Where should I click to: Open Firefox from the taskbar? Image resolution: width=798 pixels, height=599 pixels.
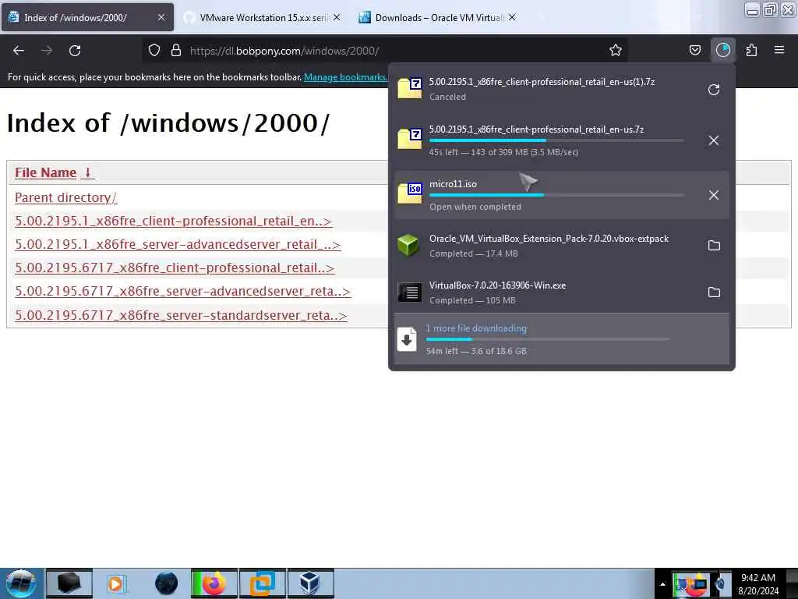tap(214, 583)
